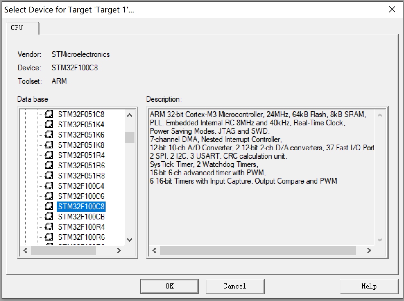Click the chip icon beside STM32F051C8
The width and height of the screenshot is (404, 301).
(50, 114)
